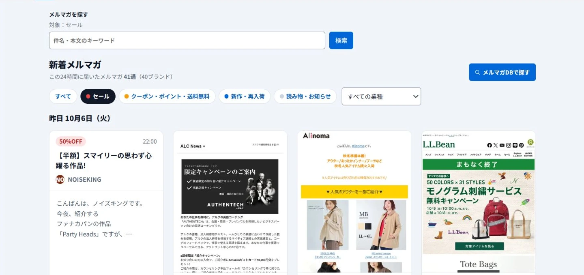584x275 pixels.
Task: Click 対象アイテムを見る button in L.L.Bean card
Action: (x=479, y=246)
